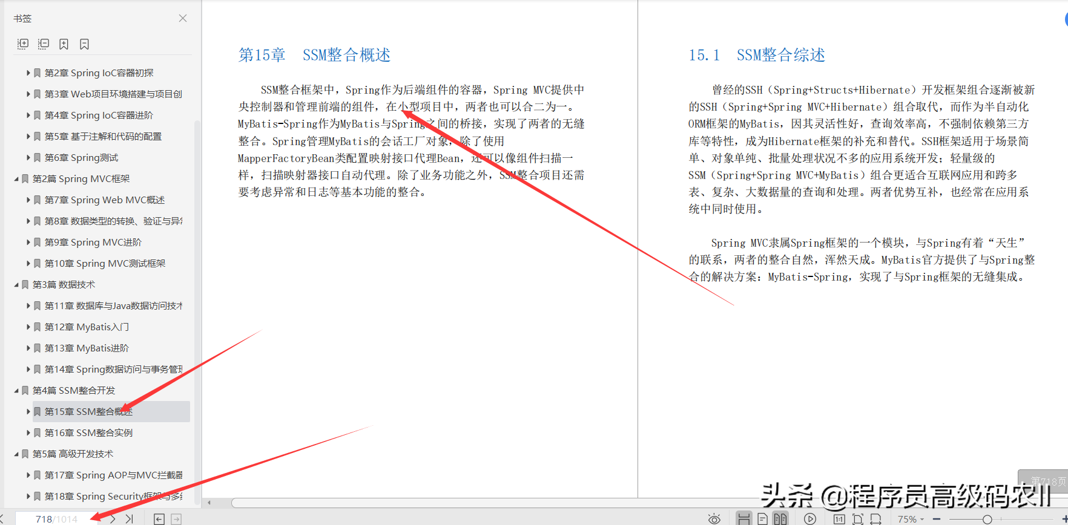Collapse the 第5篇 高级开发技术 section
Viewport: 1068px width, 525px height.
pos(16,454)
